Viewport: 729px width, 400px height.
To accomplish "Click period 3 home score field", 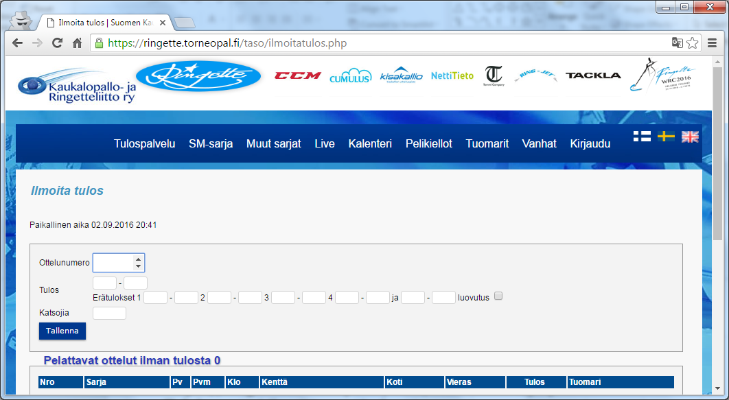I will pos(283,297).
